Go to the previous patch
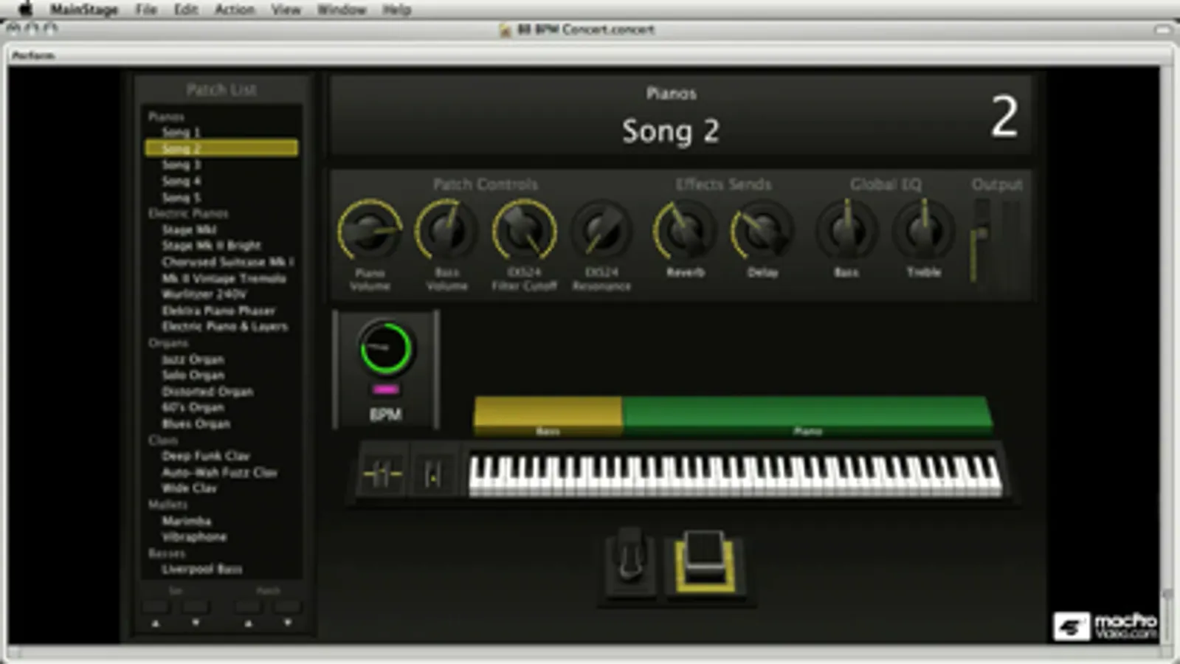Screen dimensions: 1180x664 coord(248,607)
